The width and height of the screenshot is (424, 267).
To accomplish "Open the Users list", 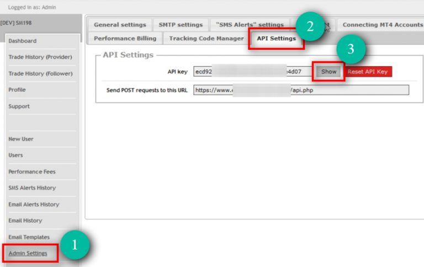I will point(15,155).
